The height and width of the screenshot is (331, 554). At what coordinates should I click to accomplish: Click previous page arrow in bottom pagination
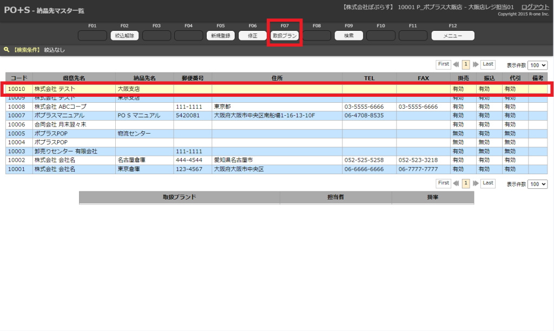tap(456, 184)
